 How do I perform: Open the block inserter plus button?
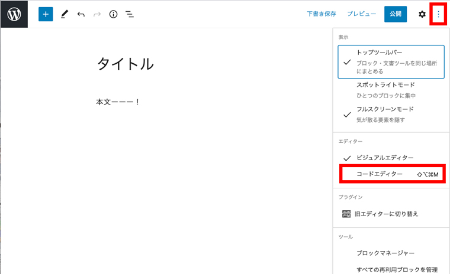click(46, 14)
